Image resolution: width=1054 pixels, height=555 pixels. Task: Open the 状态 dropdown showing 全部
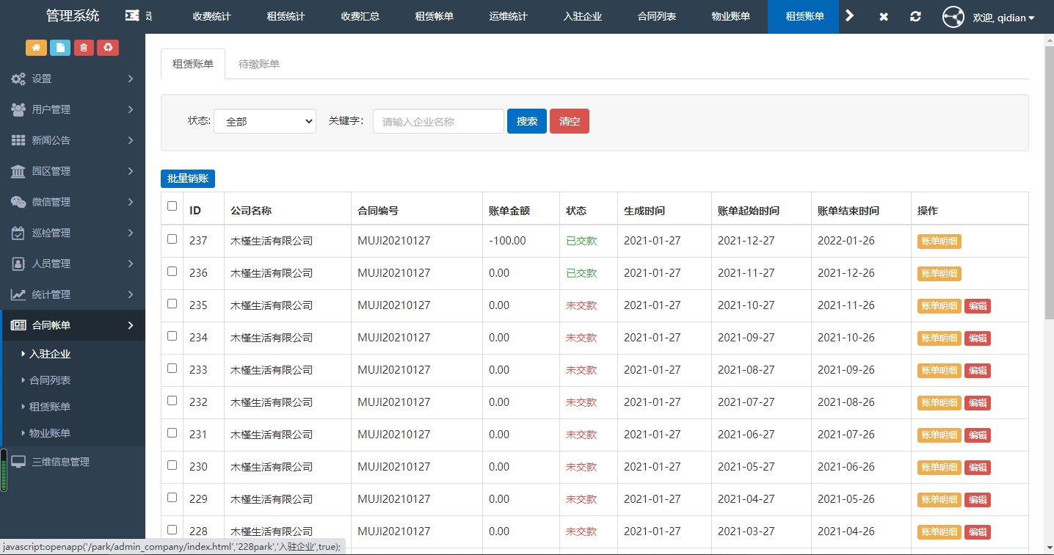[x=265, y=122]
